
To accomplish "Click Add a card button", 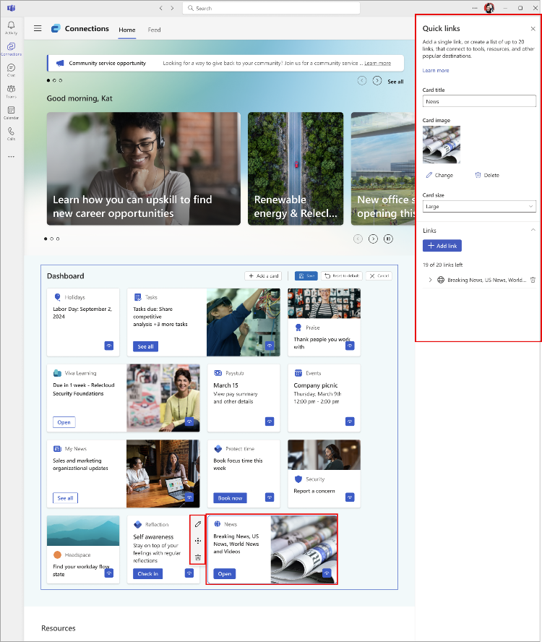I will [x=264, y=276].
